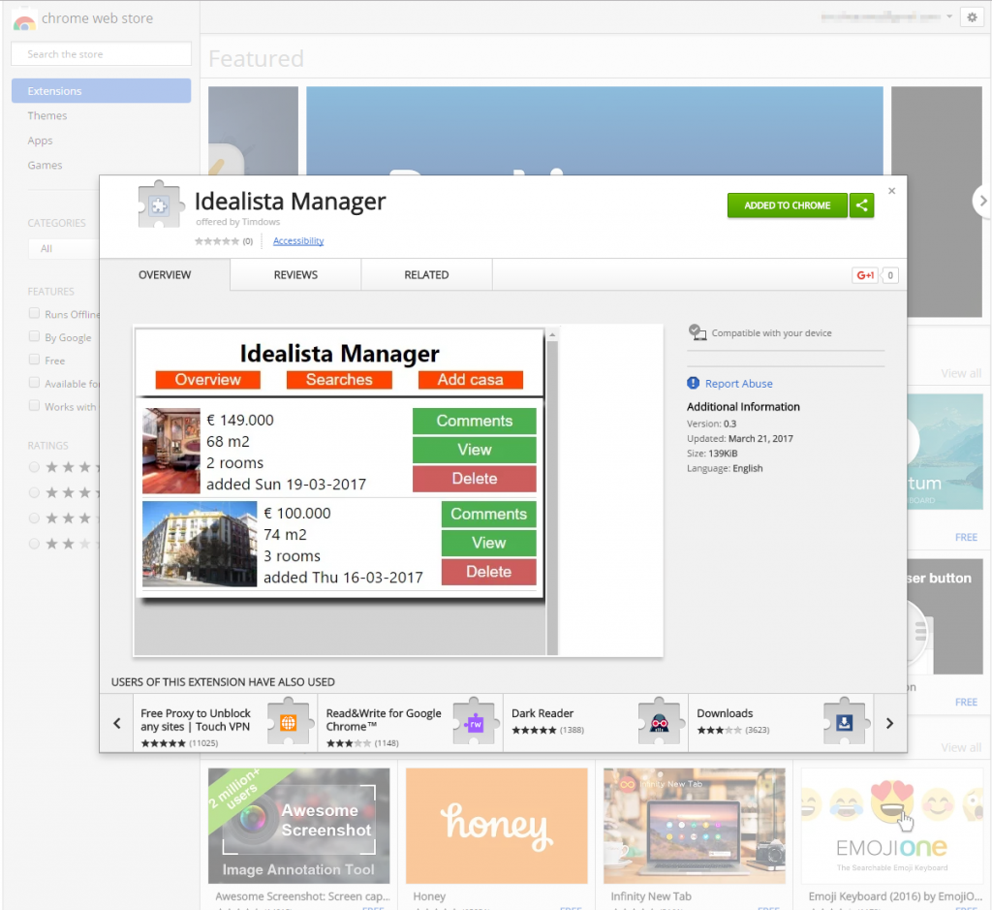Click the G+1 count bubble
992x910 pixels.
click(x=890, y=275)
